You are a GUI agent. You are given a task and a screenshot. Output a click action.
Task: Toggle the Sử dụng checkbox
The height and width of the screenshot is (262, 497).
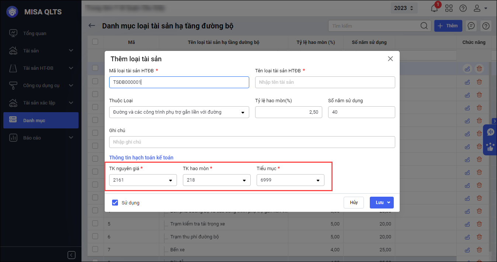(x=115, y=203)
